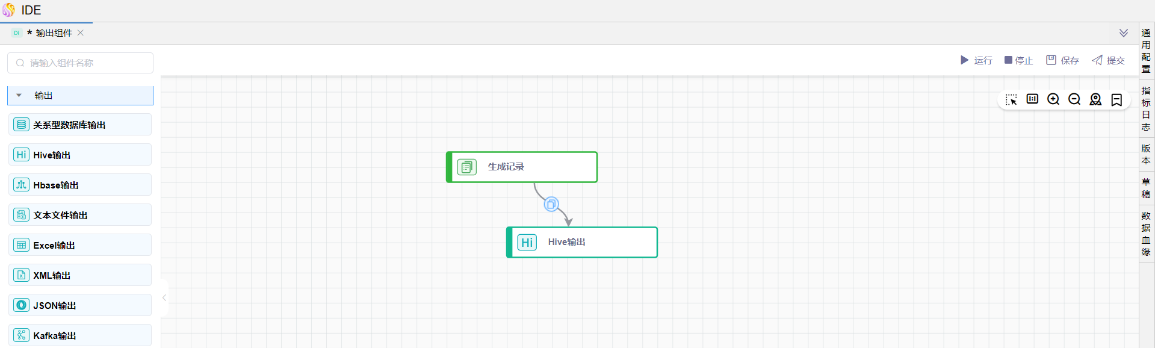
Task: Open the 草稿 side panel
Action: [1146, 188]
